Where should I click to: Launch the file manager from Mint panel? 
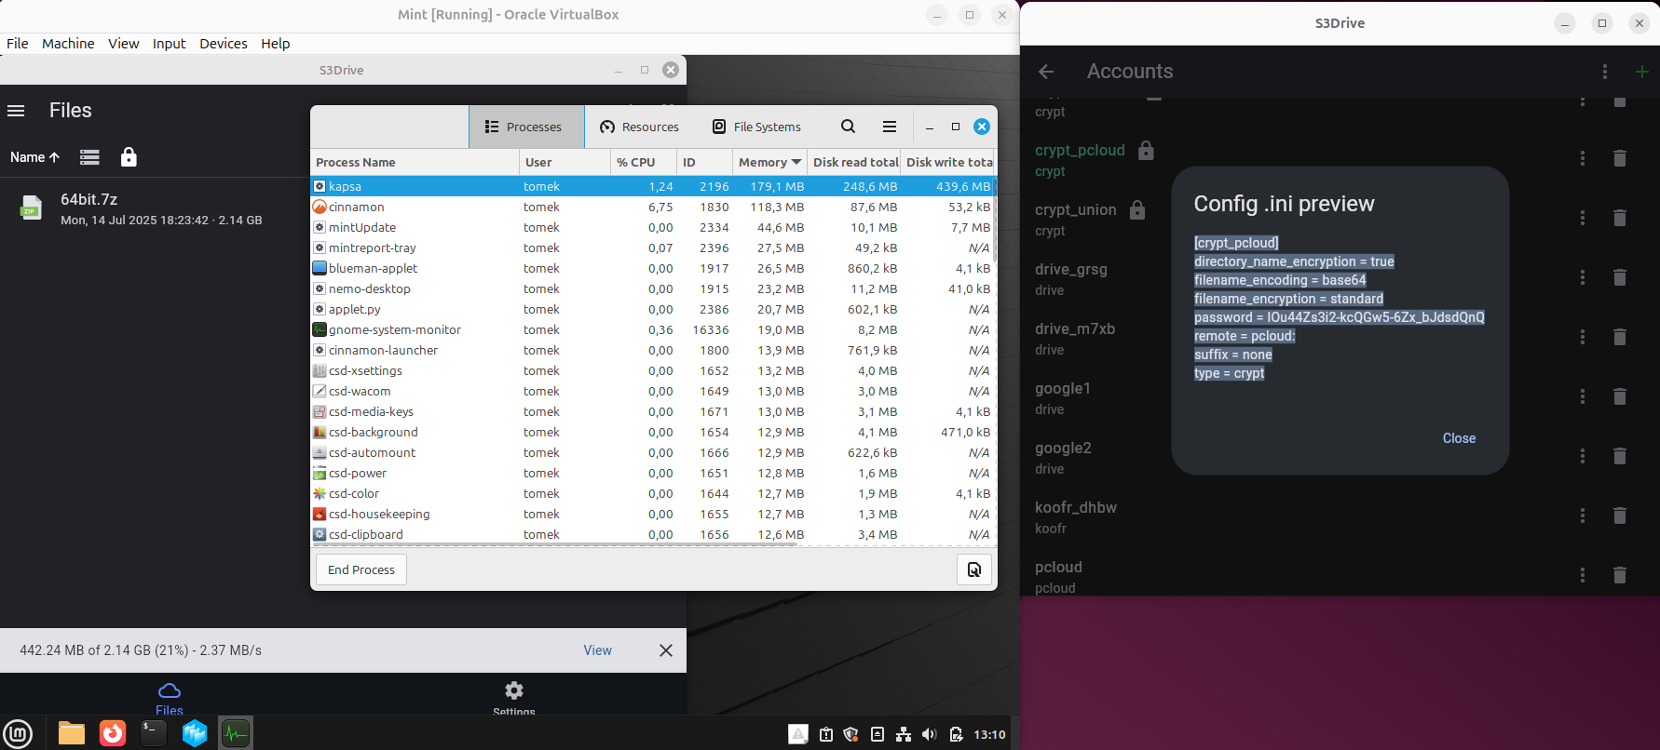pyautogui.click(x=72, y=733)
